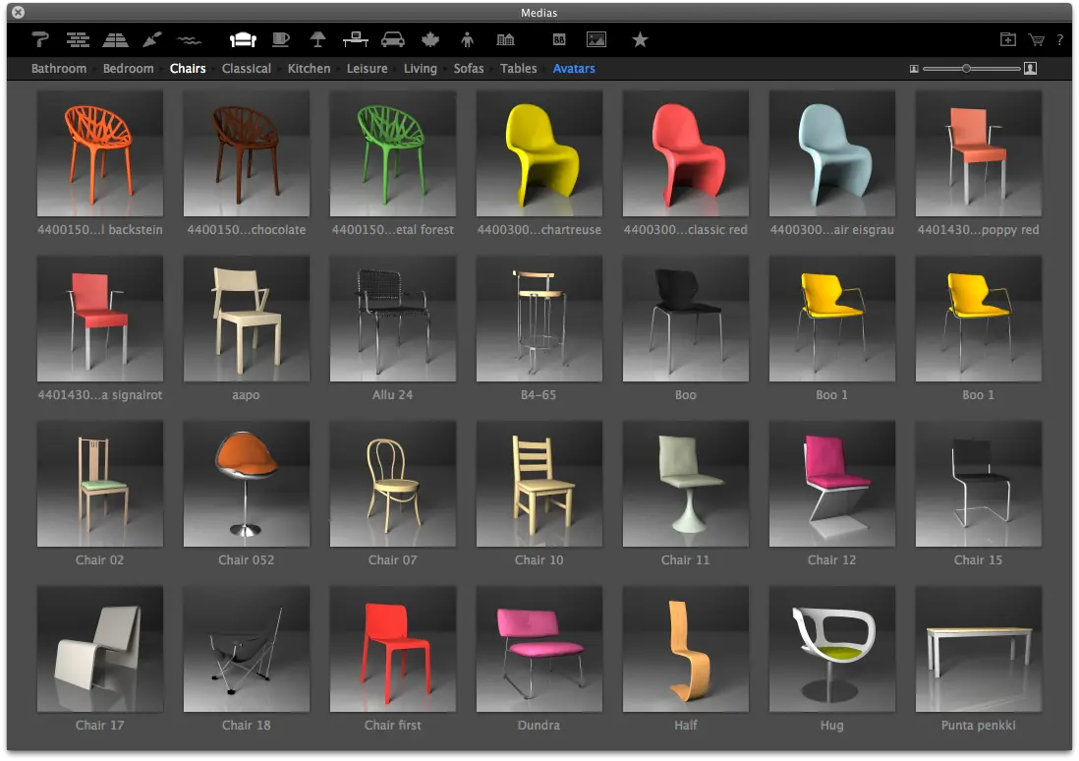This screenshot has height=761, width=1079.
Task: Open the Avatars category link
Action: (574, 68)
